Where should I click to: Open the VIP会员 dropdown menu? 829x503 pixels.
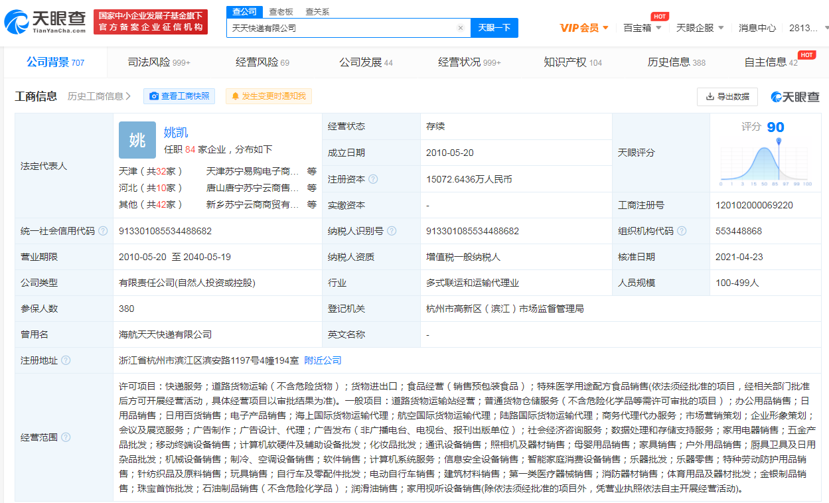(584, 28)
